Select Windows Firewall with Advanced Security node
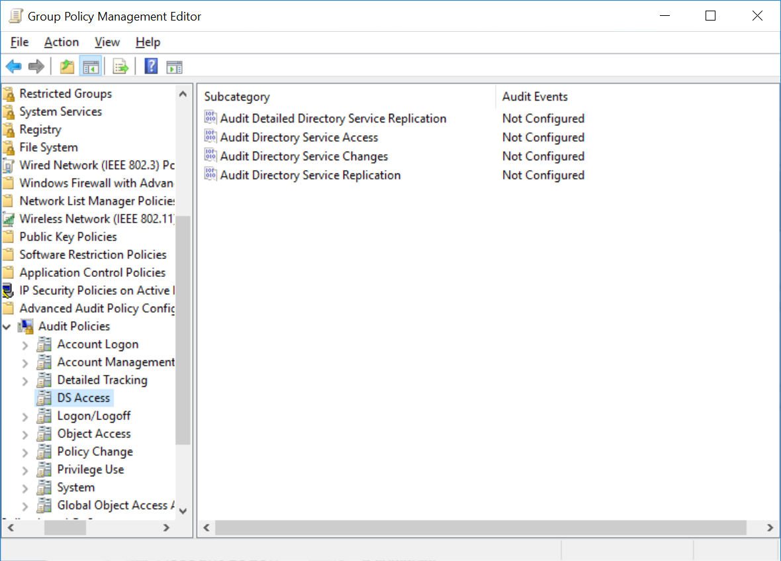 coord(97,183)
